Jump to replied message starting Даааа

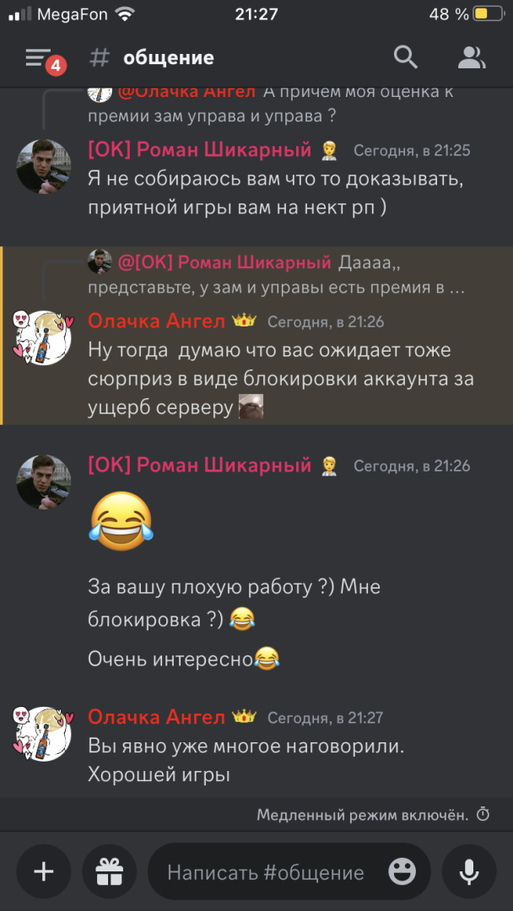point(276,275)
